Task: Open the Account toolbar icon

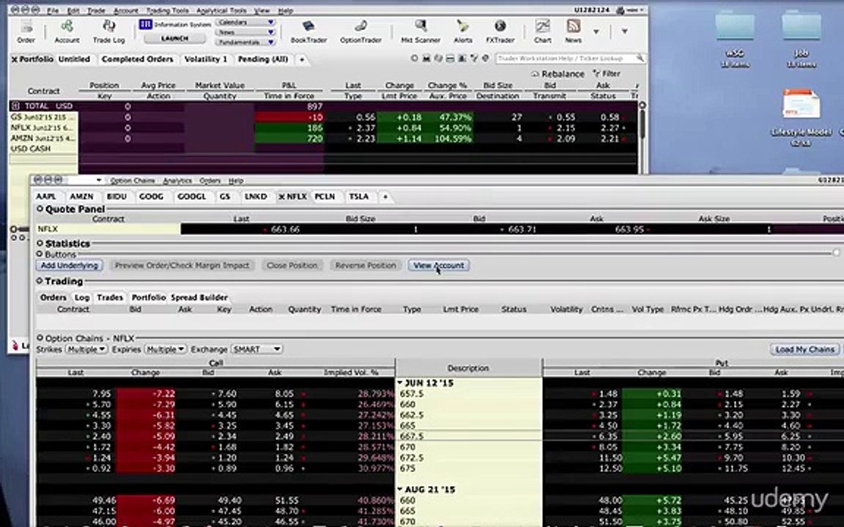Action: point(67,31)
